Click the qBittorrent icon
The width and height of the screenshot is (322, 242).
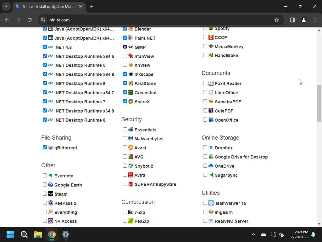[x=51, y=147]
